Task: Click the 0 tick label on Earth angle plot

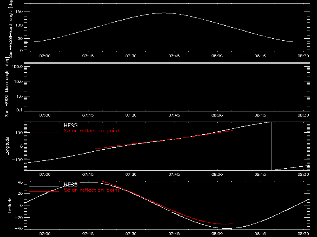Action: [21, 51]
